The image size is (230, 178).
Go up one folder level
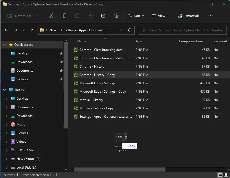32,30
